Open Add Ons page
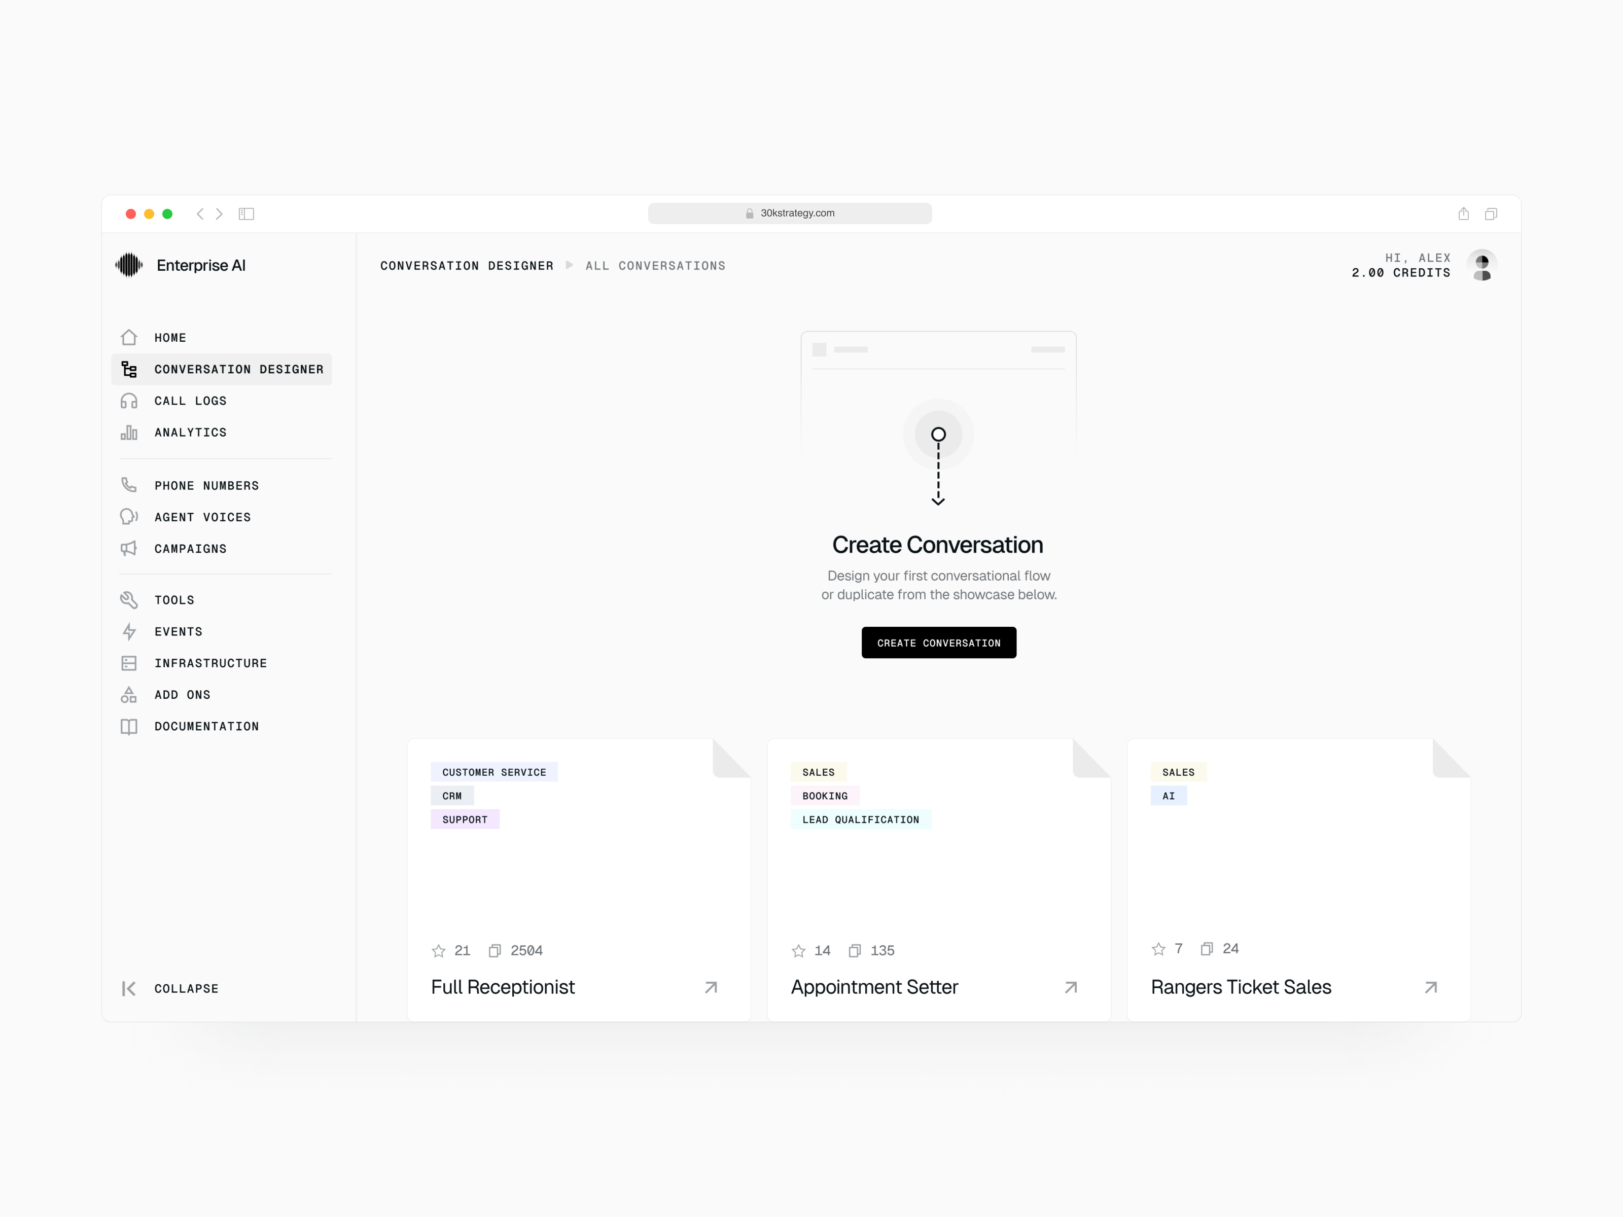1623x1217 pixels. click(222, 694)
